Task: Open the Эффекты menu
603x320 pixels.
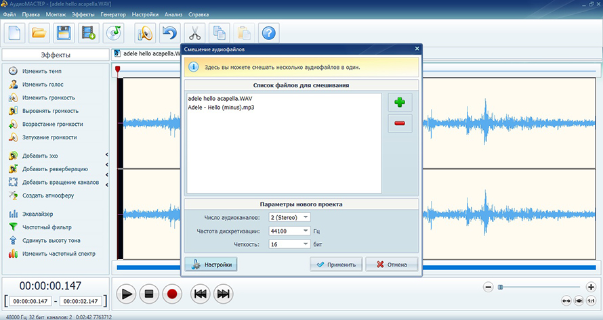Action: pyautogui.click(x=83, y=14)
